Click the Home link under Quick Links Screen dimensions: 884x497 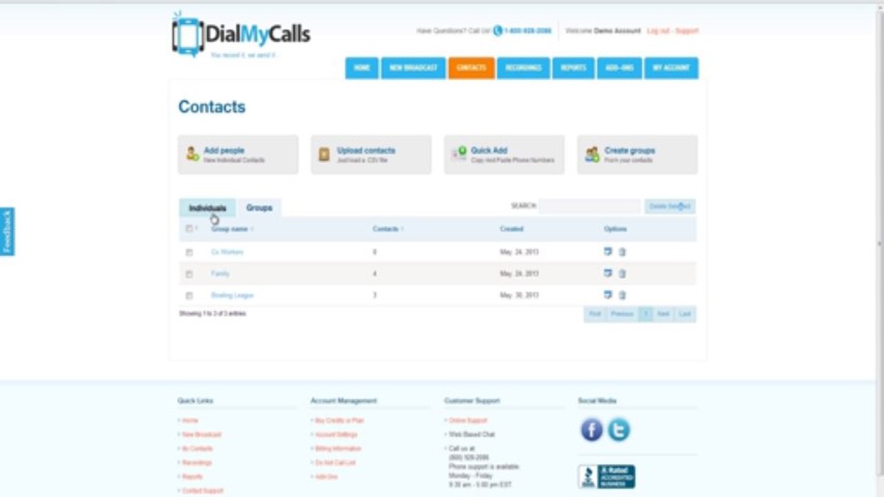(190, 420)
